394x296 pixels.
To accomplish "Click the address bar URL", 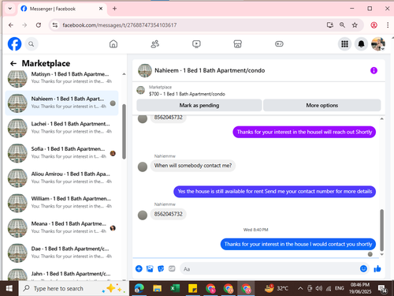I will click(120, 25).
